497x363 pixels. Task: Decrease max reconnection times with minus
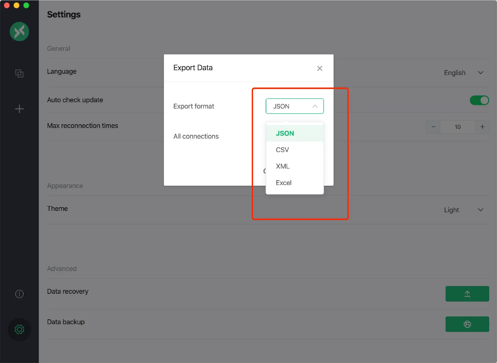[433, 127]
